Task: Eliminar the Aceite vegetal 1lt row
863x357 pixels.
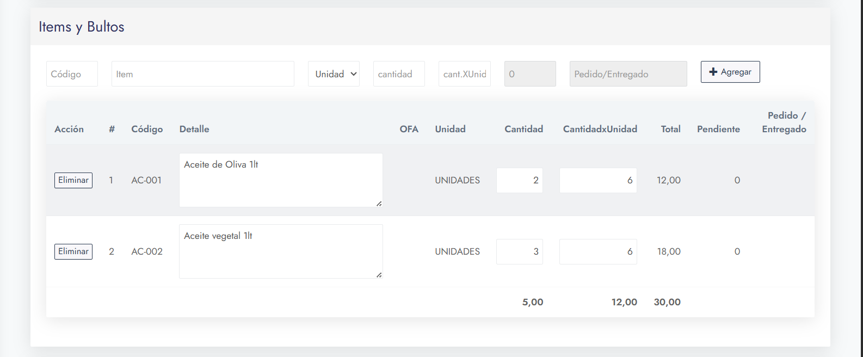Action: point(73,251)
